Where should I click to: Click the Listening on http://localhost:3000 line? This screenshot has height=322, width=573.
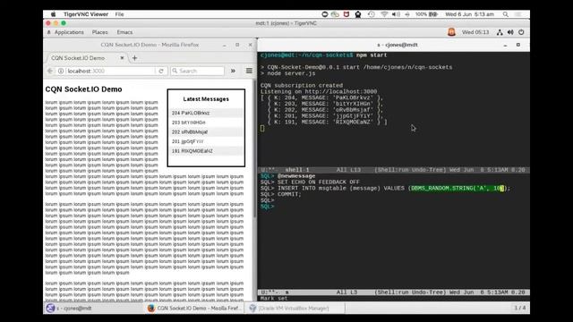point(319,91)
